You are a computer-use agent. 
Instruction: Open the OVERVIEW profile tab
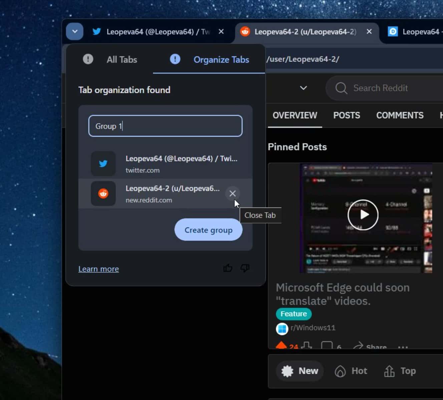coord(295,115)
